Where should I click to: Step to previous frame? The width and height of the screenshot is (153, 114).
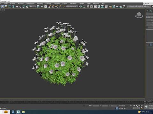(134, 105)
